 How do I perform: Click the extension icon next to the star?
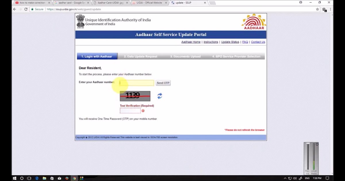(x=324, y=9)
